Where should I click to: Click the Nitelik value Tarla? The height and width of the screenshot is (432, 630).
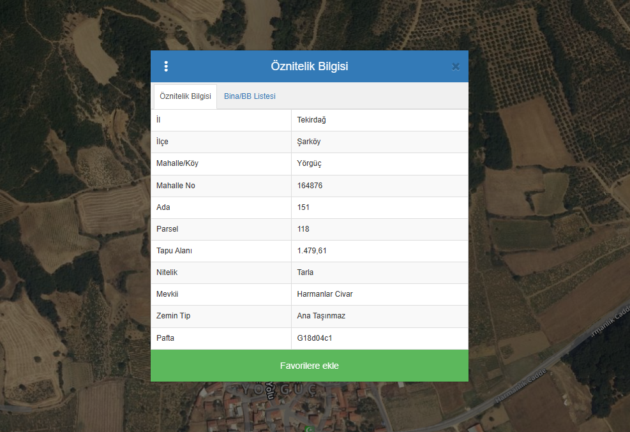click(305, 272)
